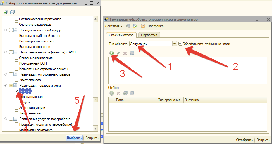Click the scroll-up arrow of the tree list

point(95,19)
